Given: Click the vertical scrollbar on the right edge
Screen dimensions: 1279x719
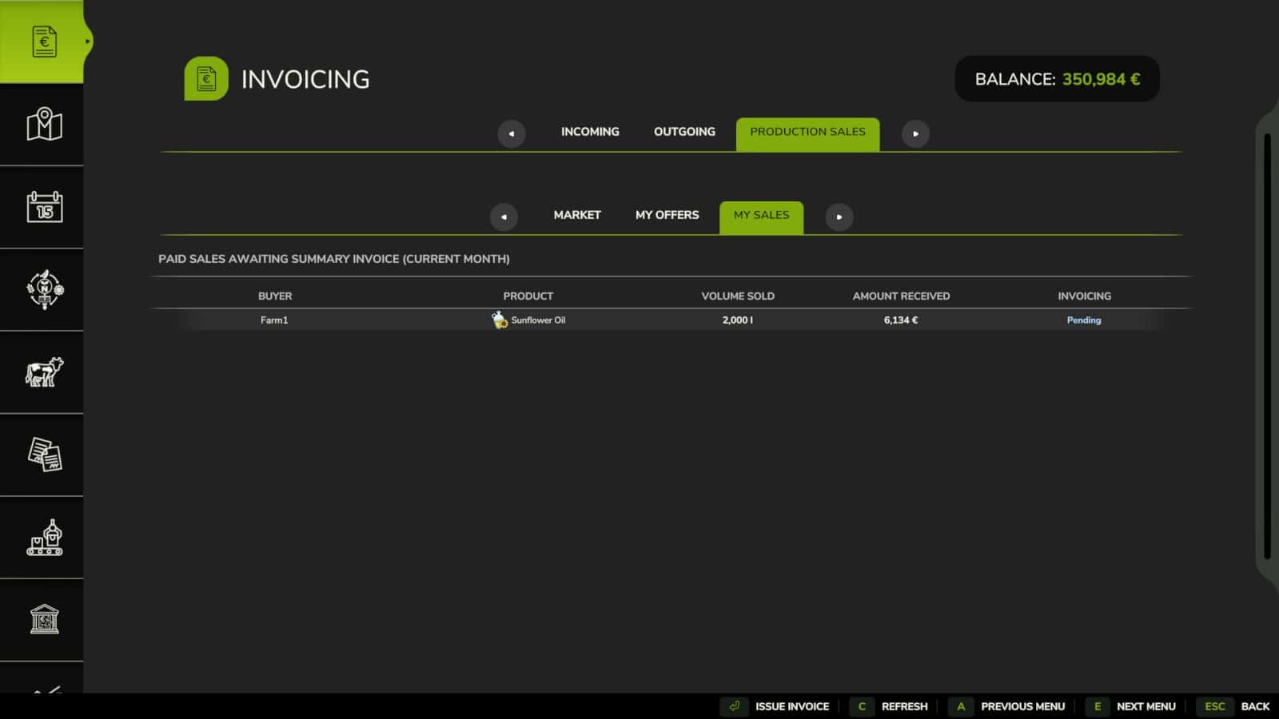Looking at the screenshot, I should [1267, 346].
